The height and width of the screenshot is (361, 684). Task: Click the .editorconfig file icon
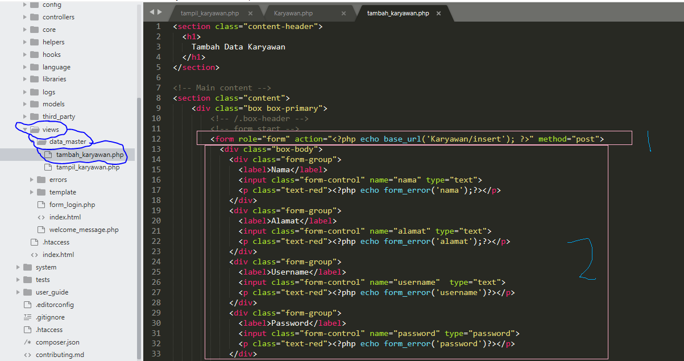(x=28, y=305)
